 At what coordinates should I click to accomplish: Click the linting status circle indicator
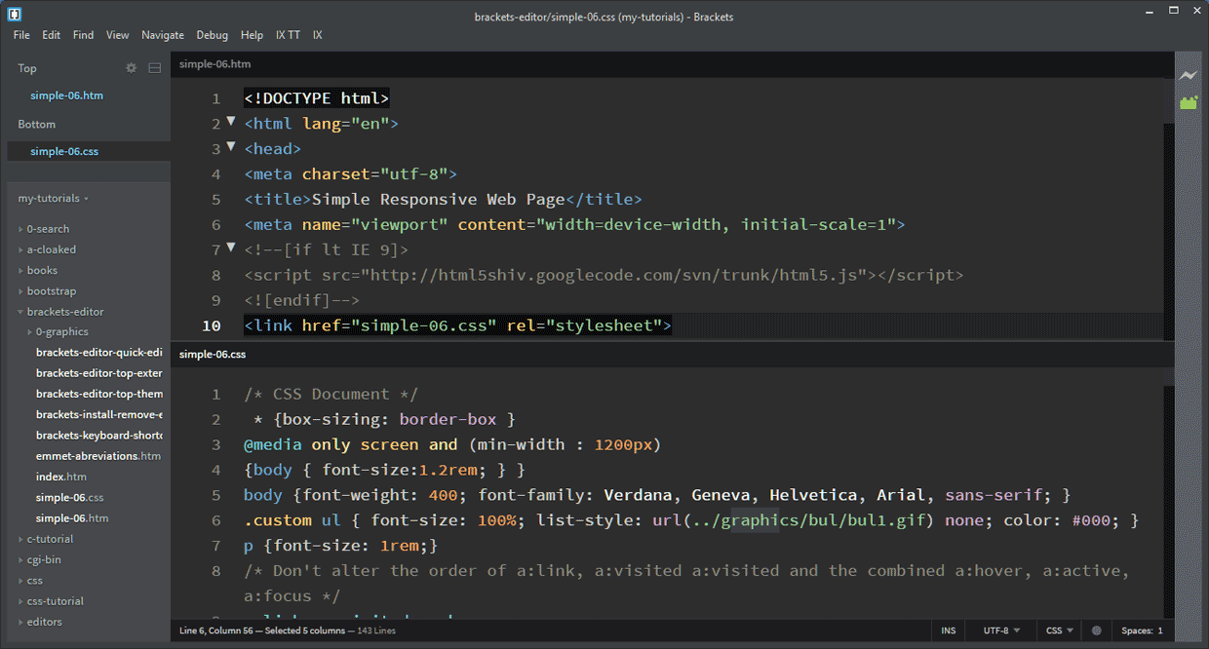pos(1097,630)
